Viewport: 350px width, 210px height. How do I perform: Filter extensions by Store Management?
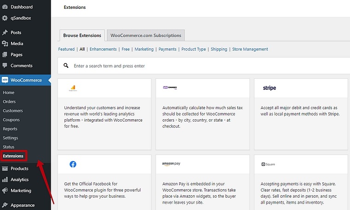point(250,49)
